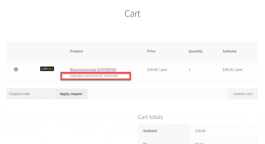This screenshot has height=144, width=265.
Task: Update cart contents
Action: pos(243,94)
